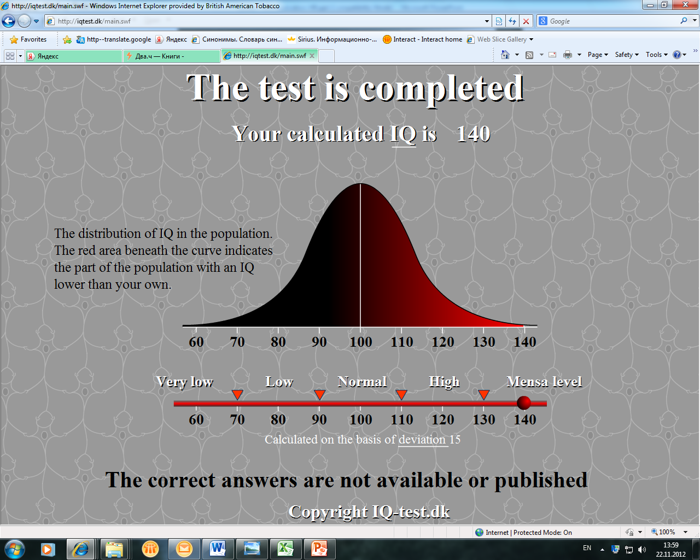Click the Home icon in command bar
The width and height of the screenshot is (700, 560).
coord(505,55)
